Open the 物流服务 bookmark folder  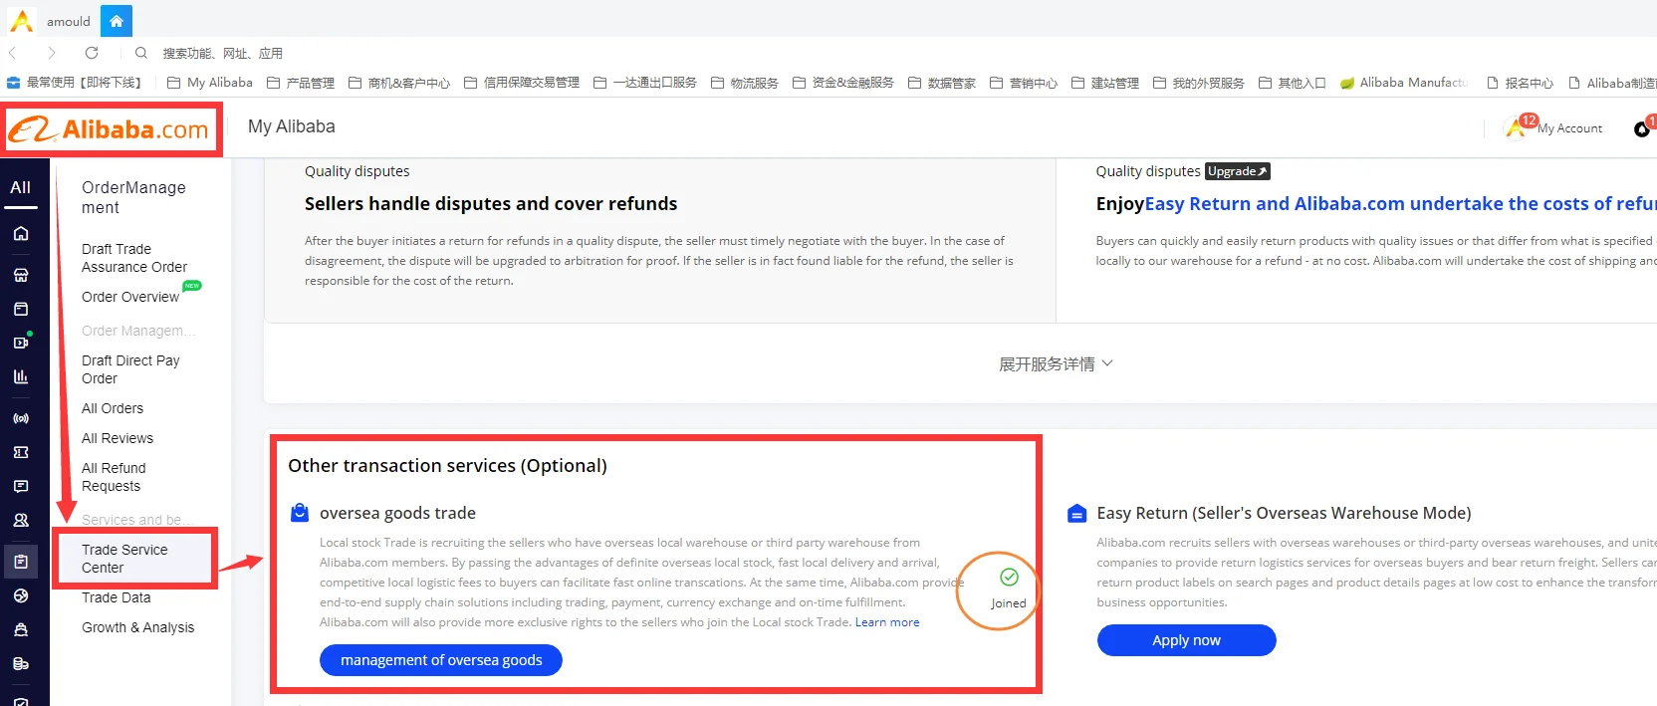point(745,83)
